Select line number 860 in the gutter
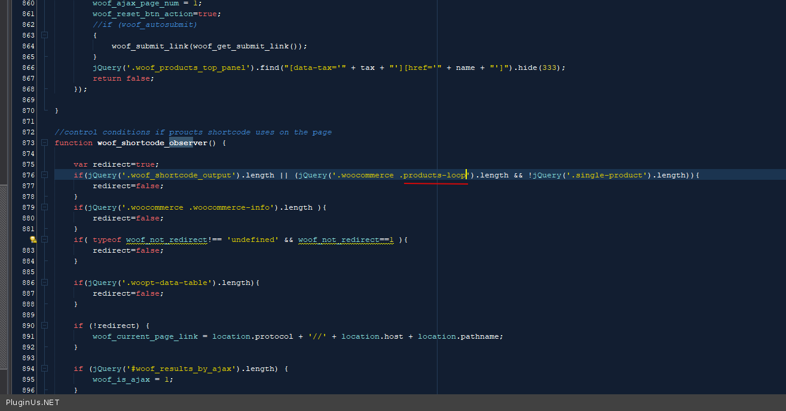Image resolution: width=786 pixels, height=411 pixels. click(x=27, y=3)
